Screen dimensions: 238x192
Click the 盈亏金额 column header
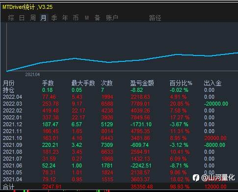142,83
